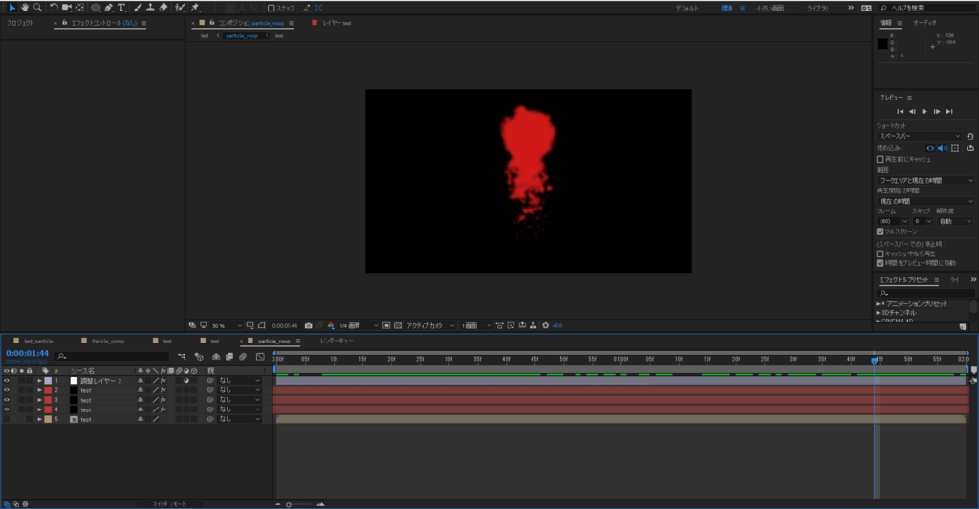Open the composition mini-flowchart in timeline
The image size is (979, 509).
click(182, 357)
